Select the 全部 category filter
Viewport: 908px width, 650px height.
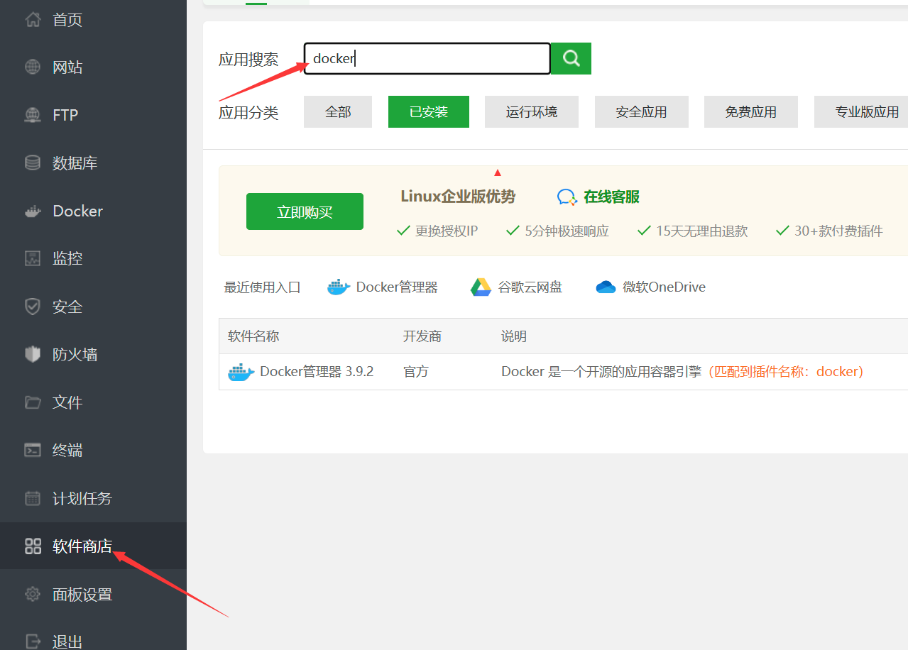(x=338, y=112)
